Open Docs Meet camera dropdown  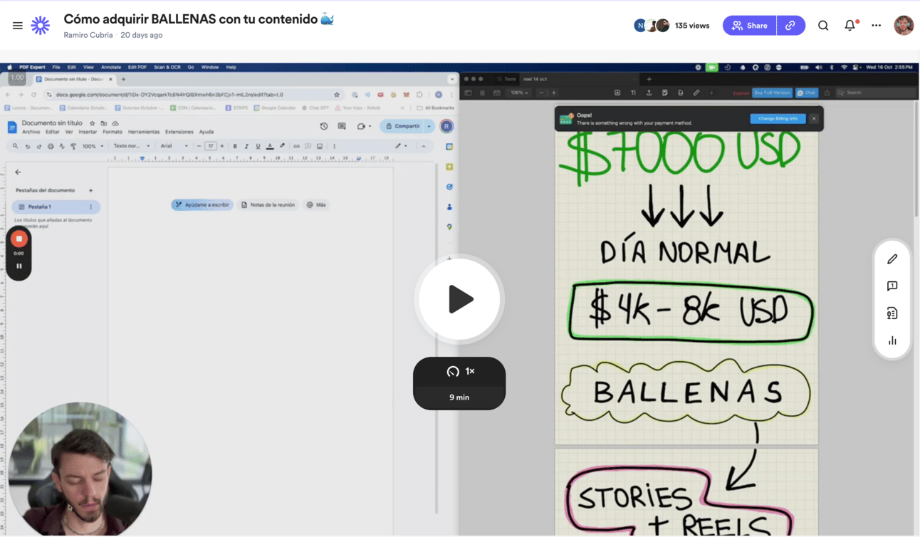pos(364,126)
